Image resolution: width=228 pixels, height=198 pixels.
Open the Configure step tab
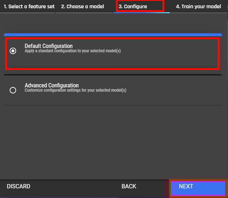pyautogui.click(x=133, y=6)
